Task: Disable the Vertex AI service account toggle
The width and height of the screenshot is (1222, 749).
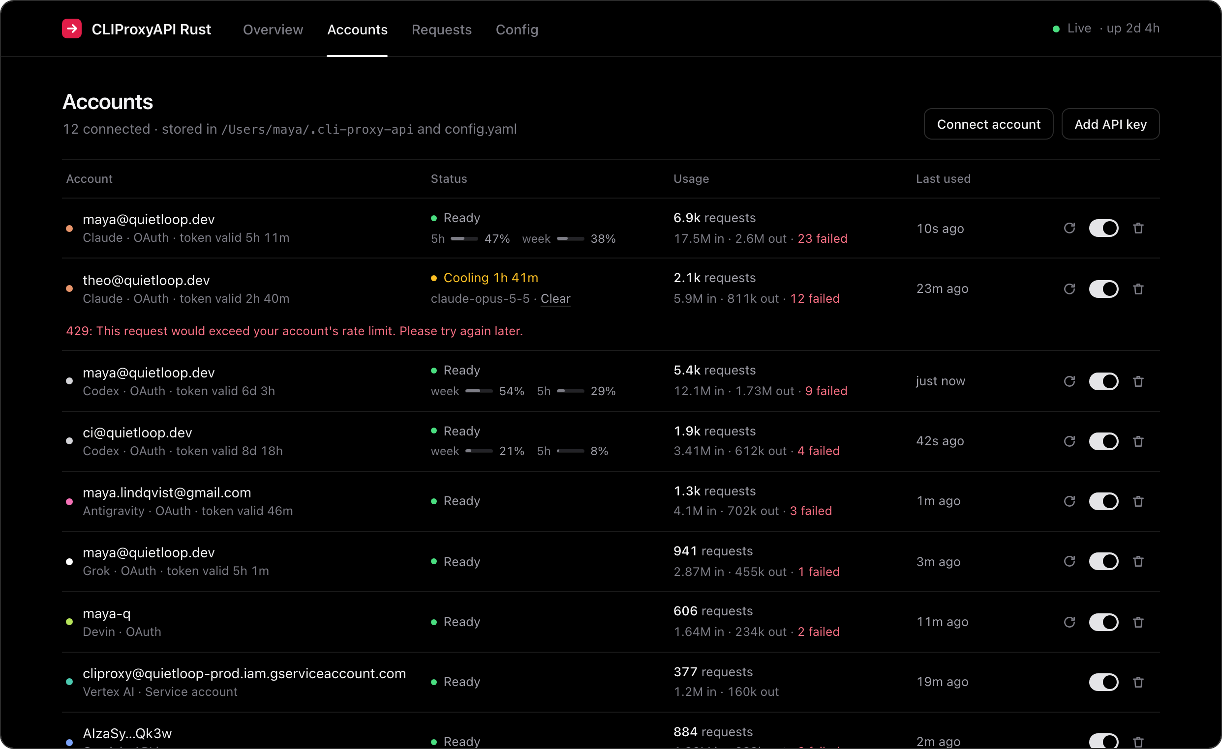Action: click(1103, 682)
